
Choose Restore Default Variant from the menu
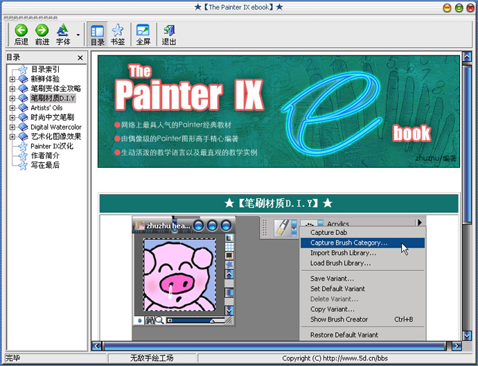344,335
